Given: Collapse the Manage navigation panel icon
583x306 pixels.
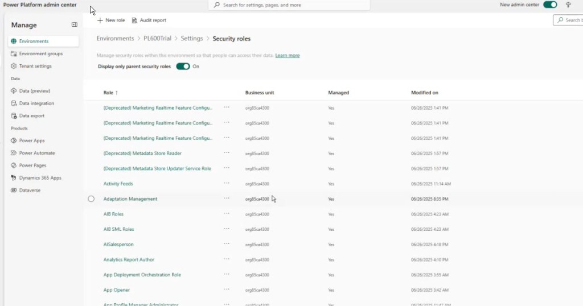Looking at the screenshot, I should coord(74,25).
